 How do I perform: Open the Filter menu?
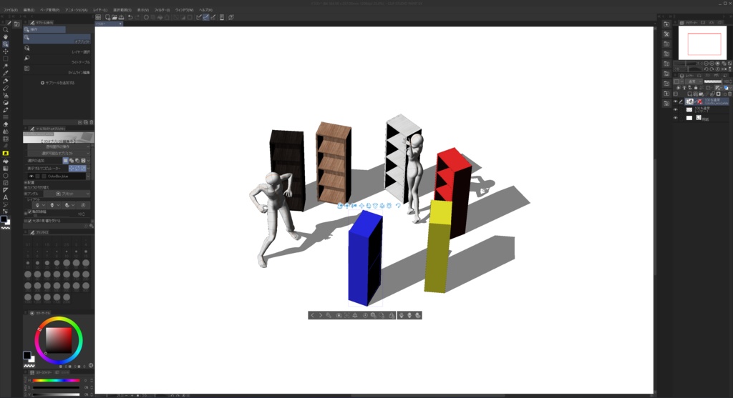[162, 10]
